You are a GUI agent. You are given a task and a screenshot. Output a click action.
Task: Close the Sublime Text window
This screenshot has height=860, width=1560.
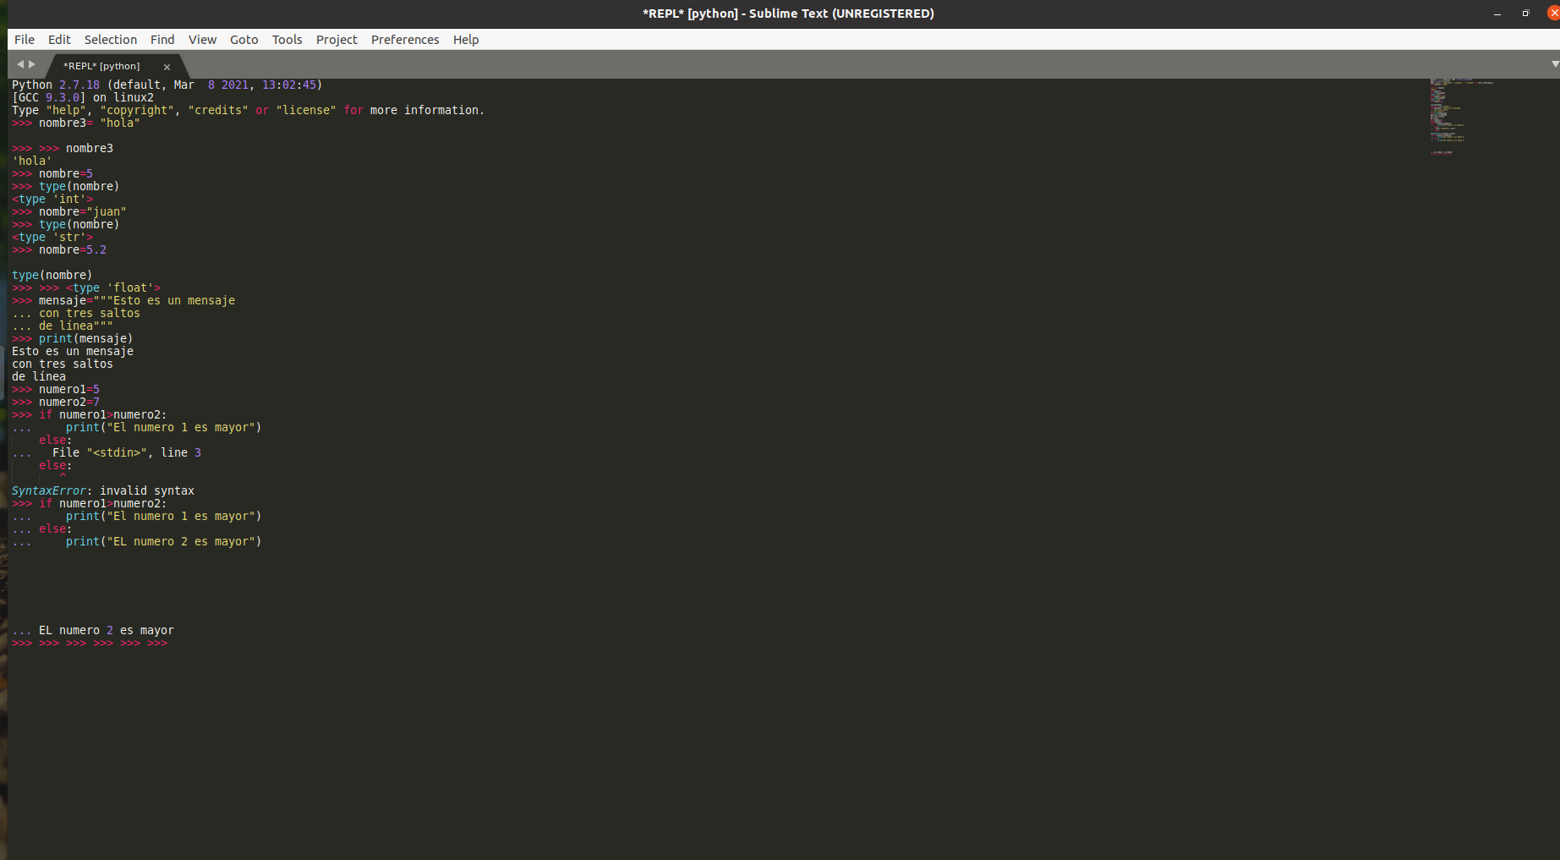(1552, 14)
